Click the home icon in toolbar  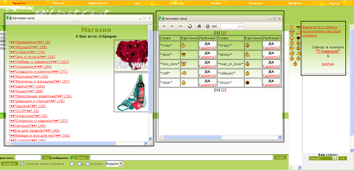pos(199,26)
